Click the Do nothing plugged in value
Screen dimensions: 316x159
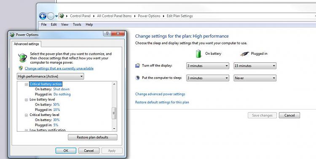coord(62,94)
